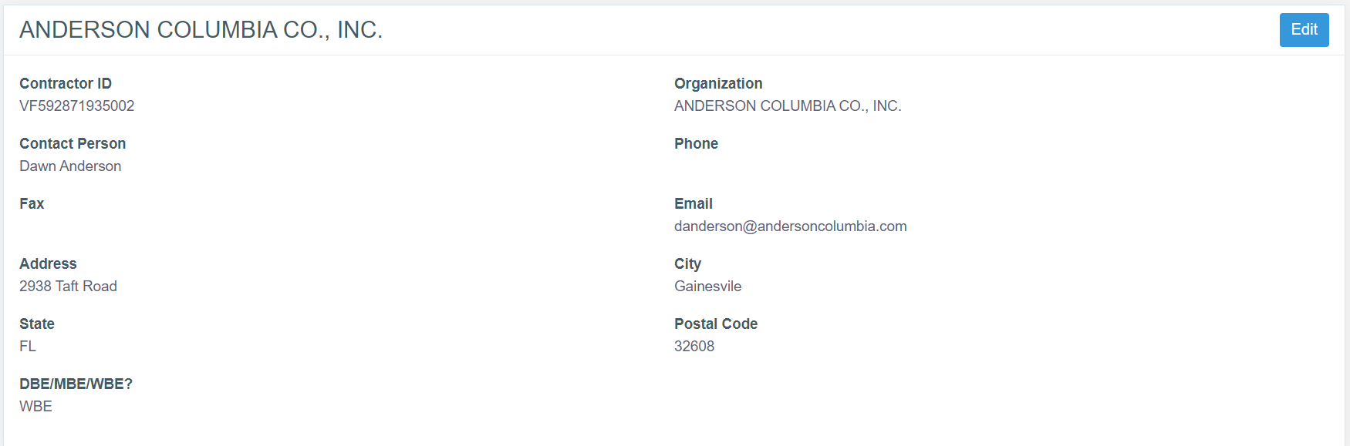Image resolution: width=1350 pixels, height=446 pixels.
Task: Click the Organization field label
Action: point(717,84)
